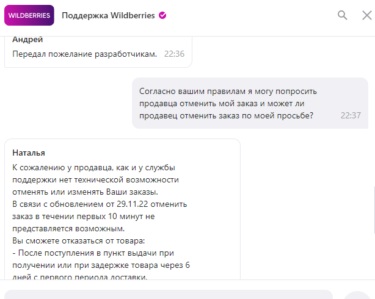375x299 pixels.
Task: Open search in the support chat
Action: (342, 15)
